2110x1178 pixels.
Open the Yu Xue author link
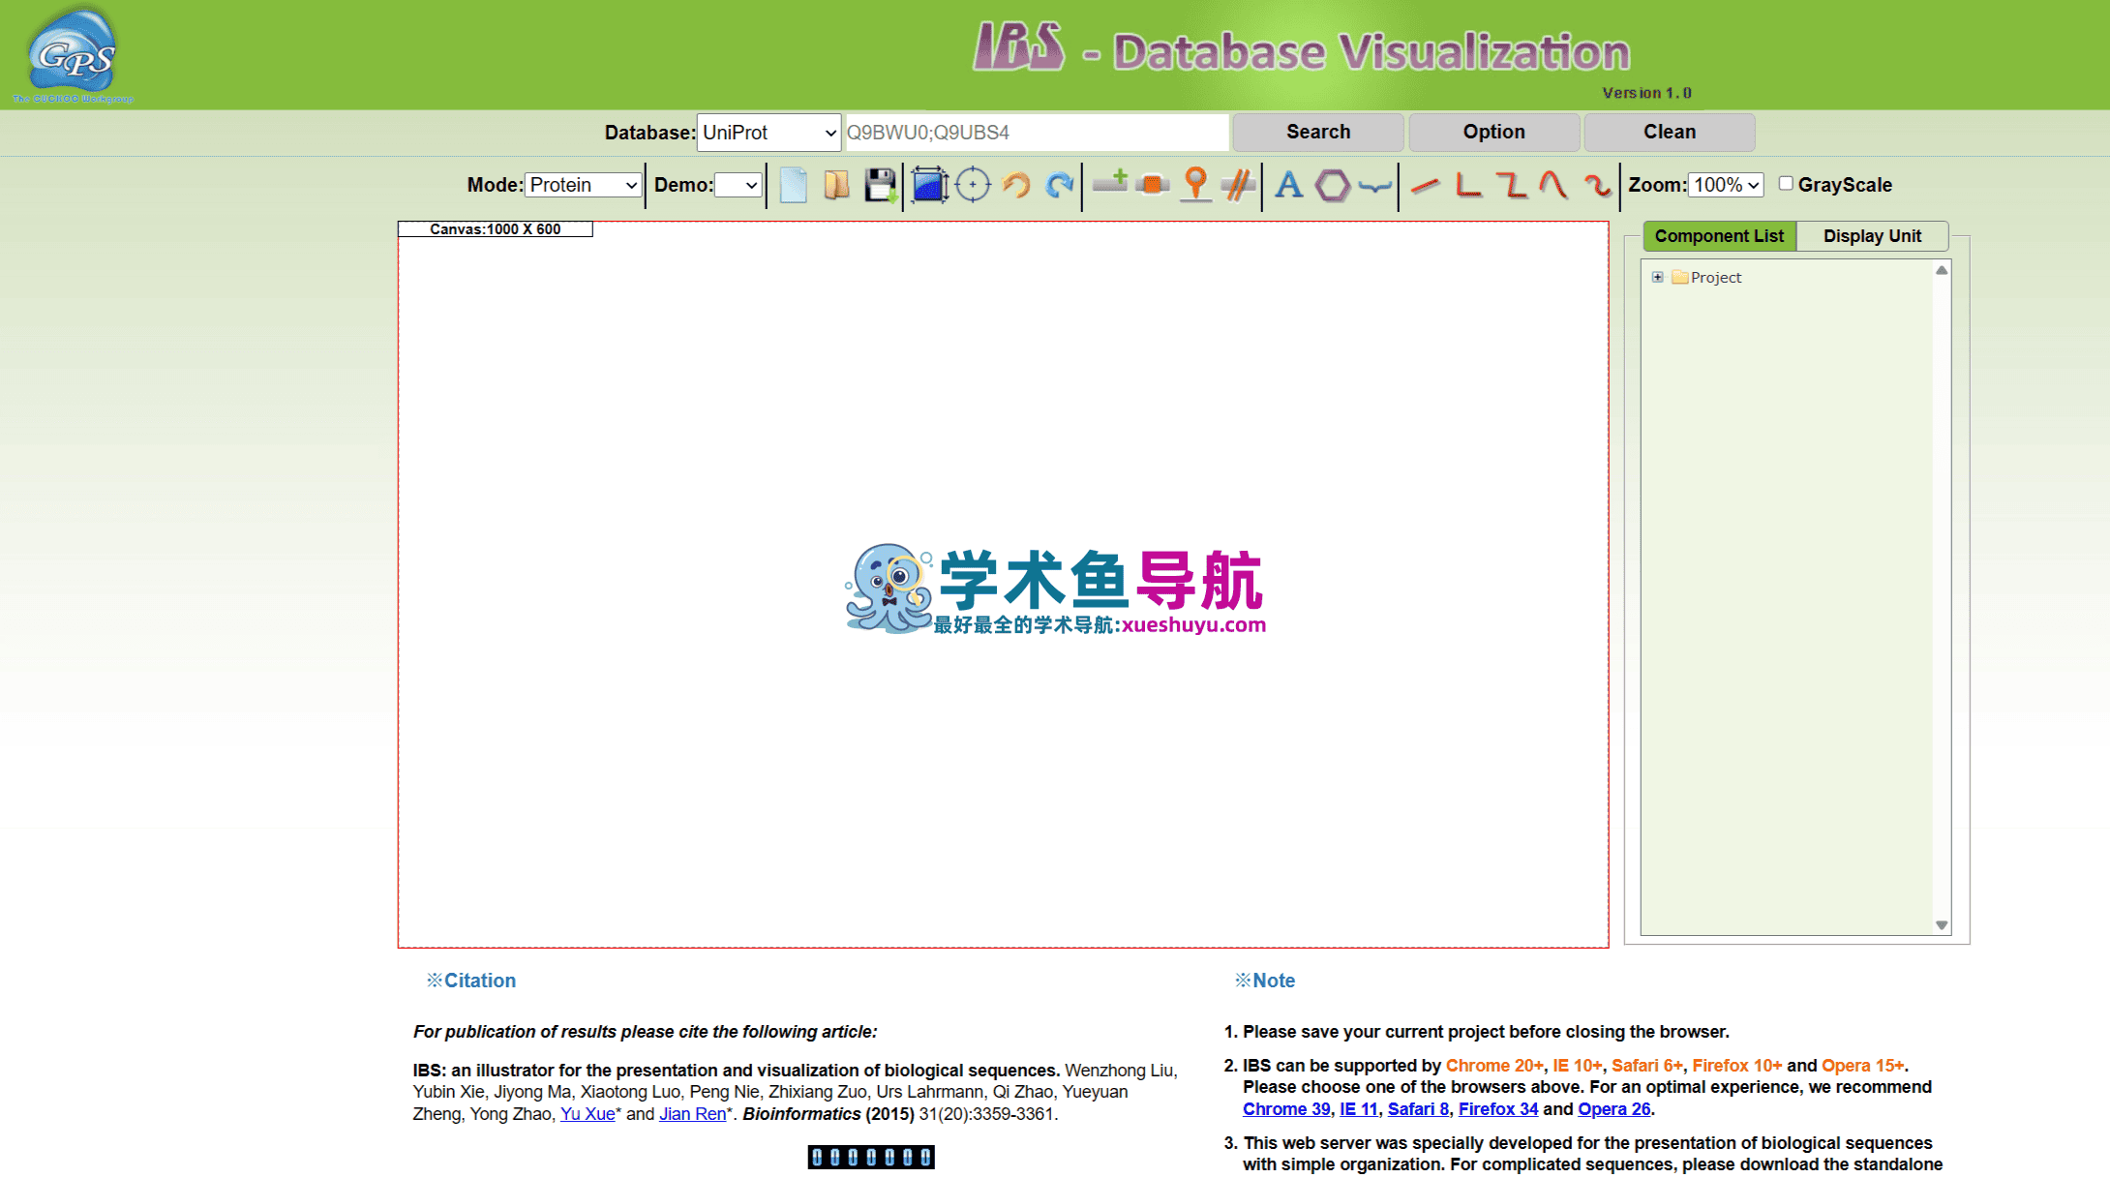[588, 1114]
